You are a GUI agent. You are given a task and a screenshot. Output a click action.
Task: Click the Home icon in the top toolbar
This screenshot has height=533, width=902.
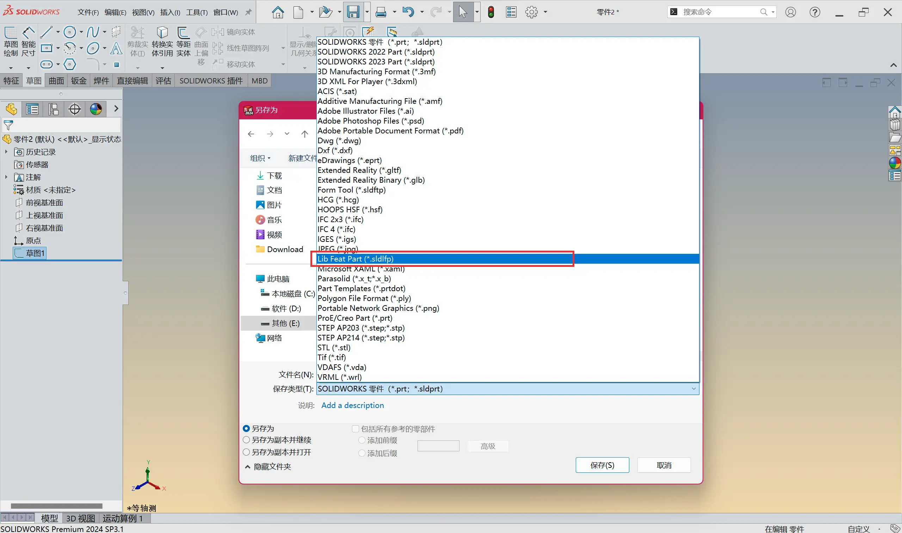[277, 12]
